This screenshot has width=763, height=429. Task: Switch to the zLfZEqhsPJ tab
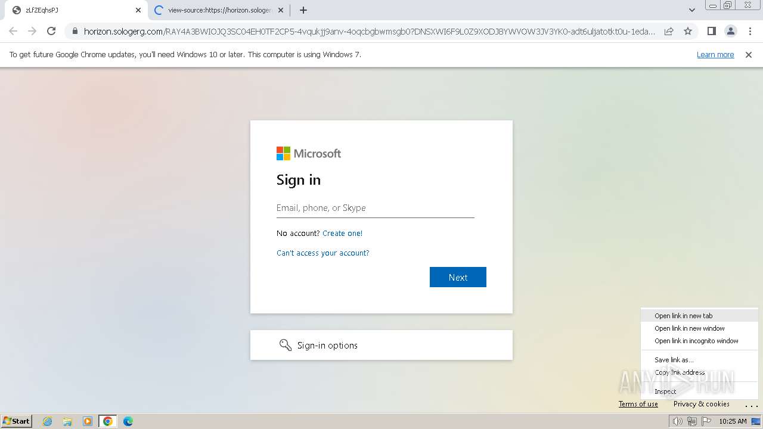[76, 10]
